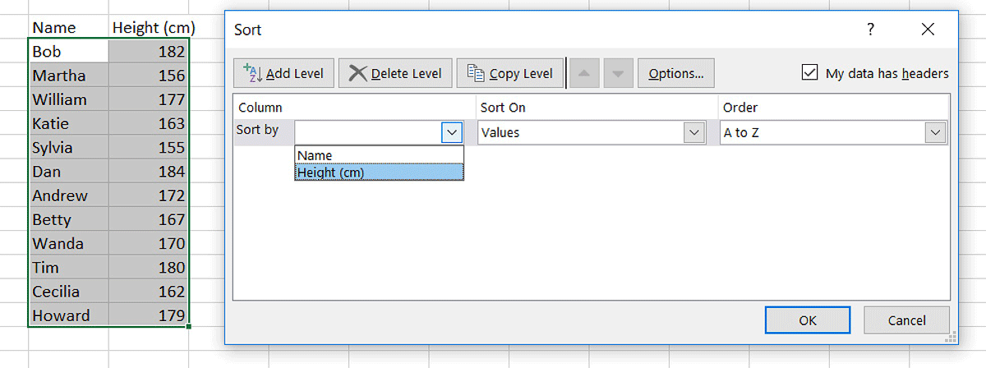
Task: Uncheck My data has headers checkbox
Action: tap(809, 73)
